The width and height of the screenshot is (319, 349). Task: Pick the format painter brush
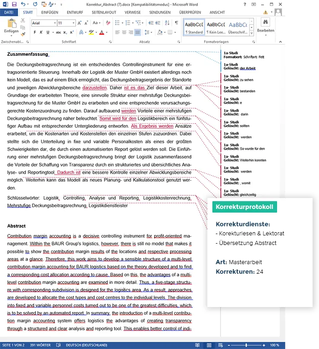[x=23, y=34]
